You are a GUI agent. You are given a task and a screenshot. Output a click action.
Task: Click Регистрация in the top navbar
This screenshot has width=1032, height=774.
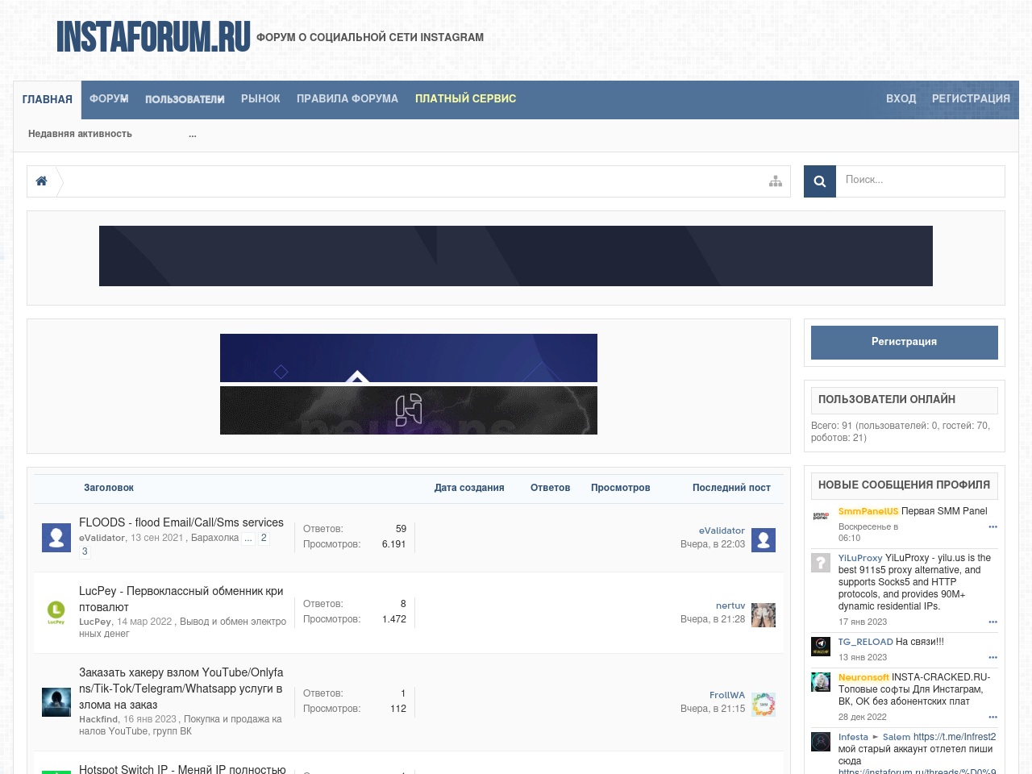click(x=971, y=98)
